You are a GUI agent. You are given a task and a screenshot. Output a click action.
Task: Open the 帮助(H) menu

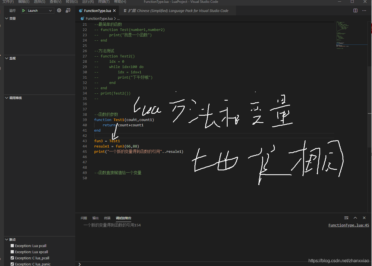pos(120,2)
